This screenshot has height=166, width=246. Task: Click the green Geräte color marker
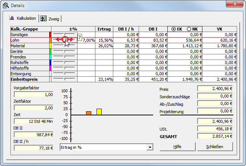point(50,51)
